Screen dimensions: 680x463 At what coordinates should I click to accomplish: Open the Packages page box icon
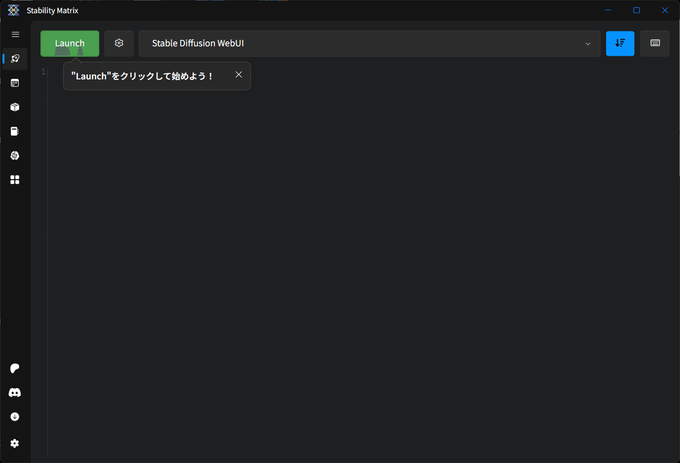tap(15, 107)
